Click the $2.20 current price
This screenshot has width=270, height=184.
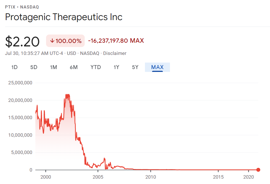coord(22,42)
